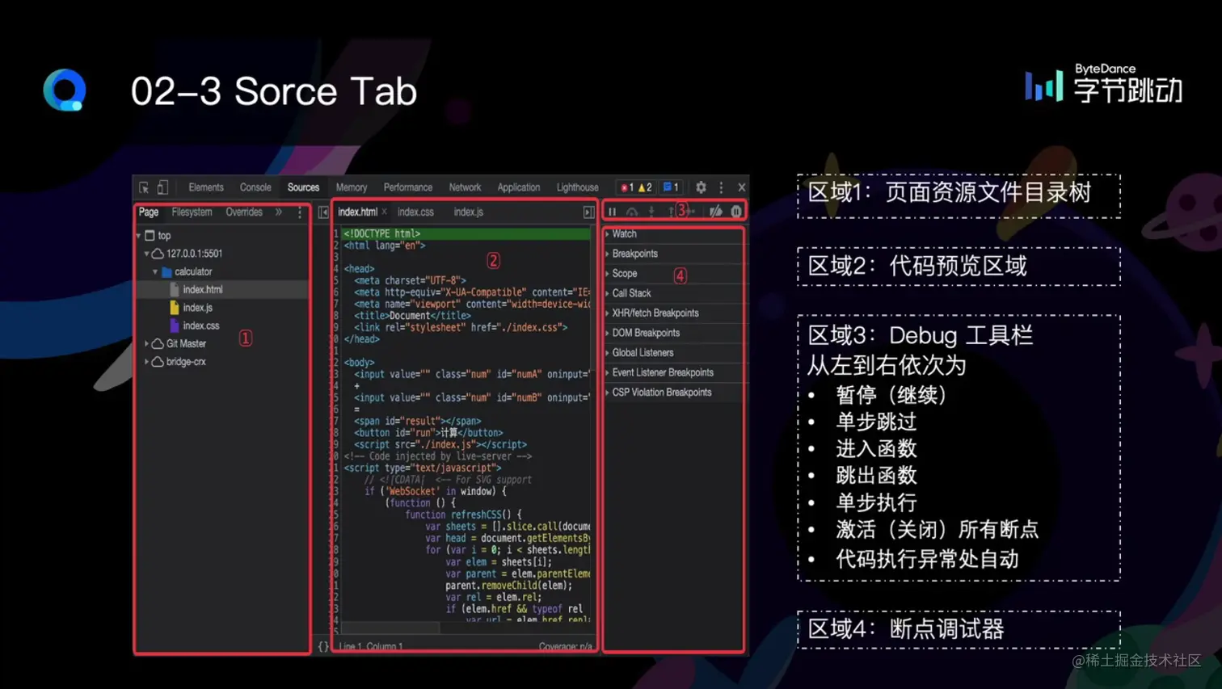Open navigator pane kebab menu
The height and width of the screenshot is (689, 1222).
[300, 212]
